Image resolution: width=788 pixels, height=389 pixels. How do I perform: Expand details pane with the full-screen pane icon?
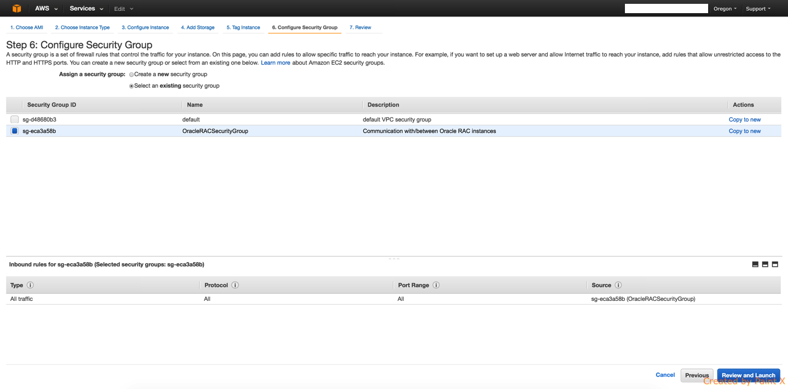click(x=775, y=264)
